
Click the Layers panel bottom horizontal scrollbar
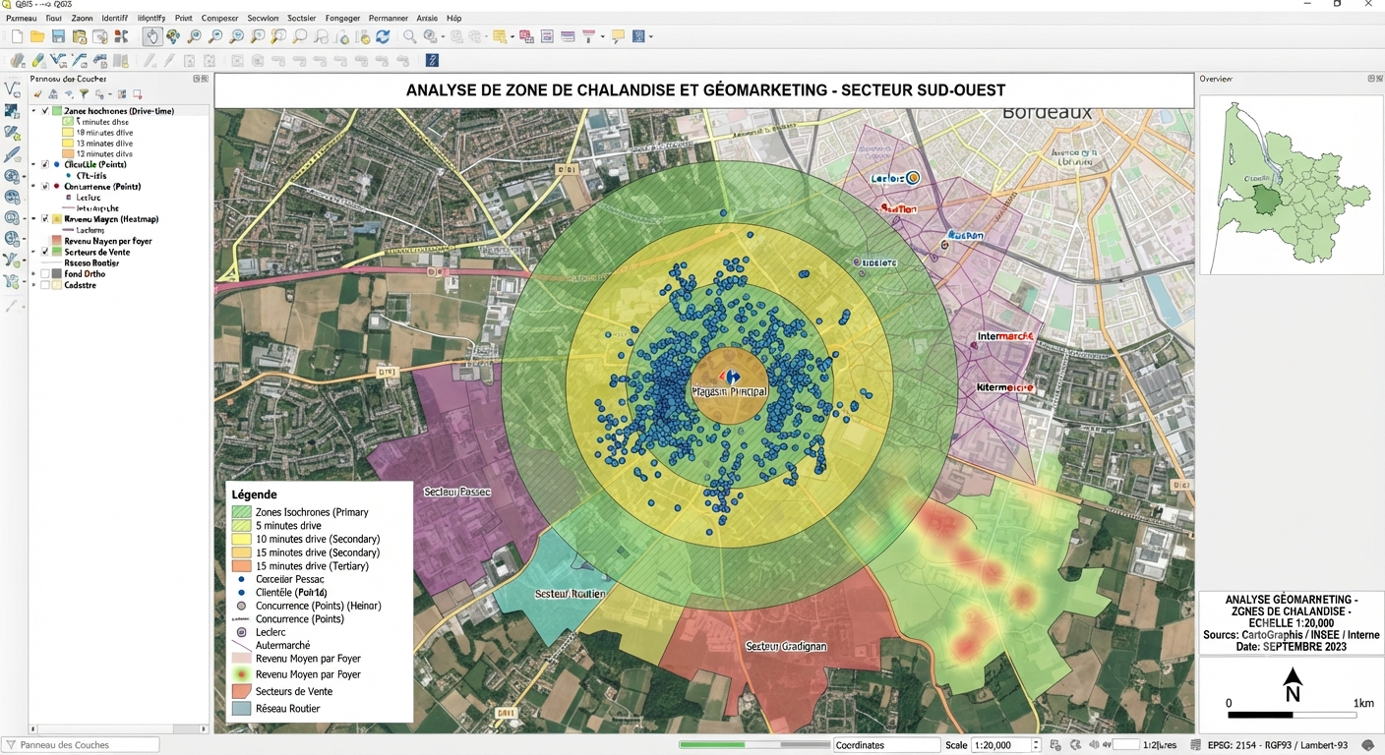click(119, 729)
